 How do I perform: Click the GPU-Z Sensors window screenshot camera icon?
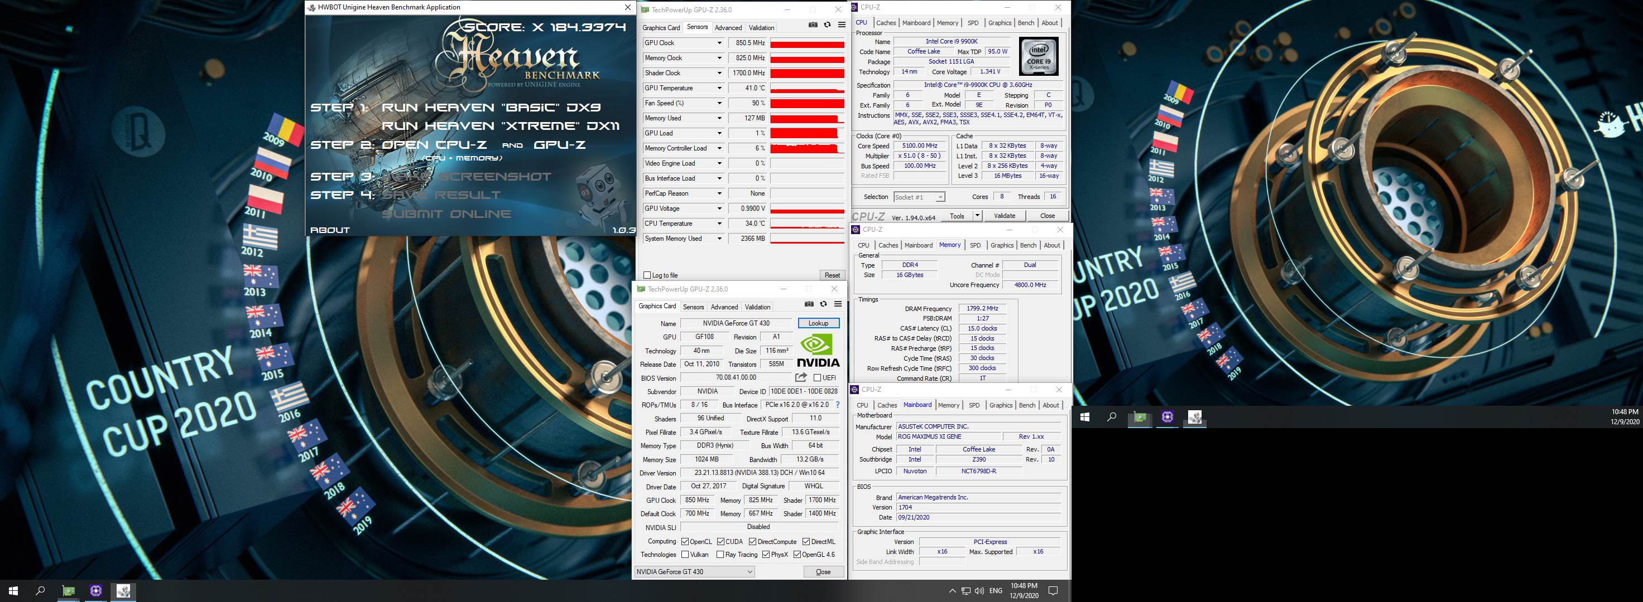click(813, 25)
